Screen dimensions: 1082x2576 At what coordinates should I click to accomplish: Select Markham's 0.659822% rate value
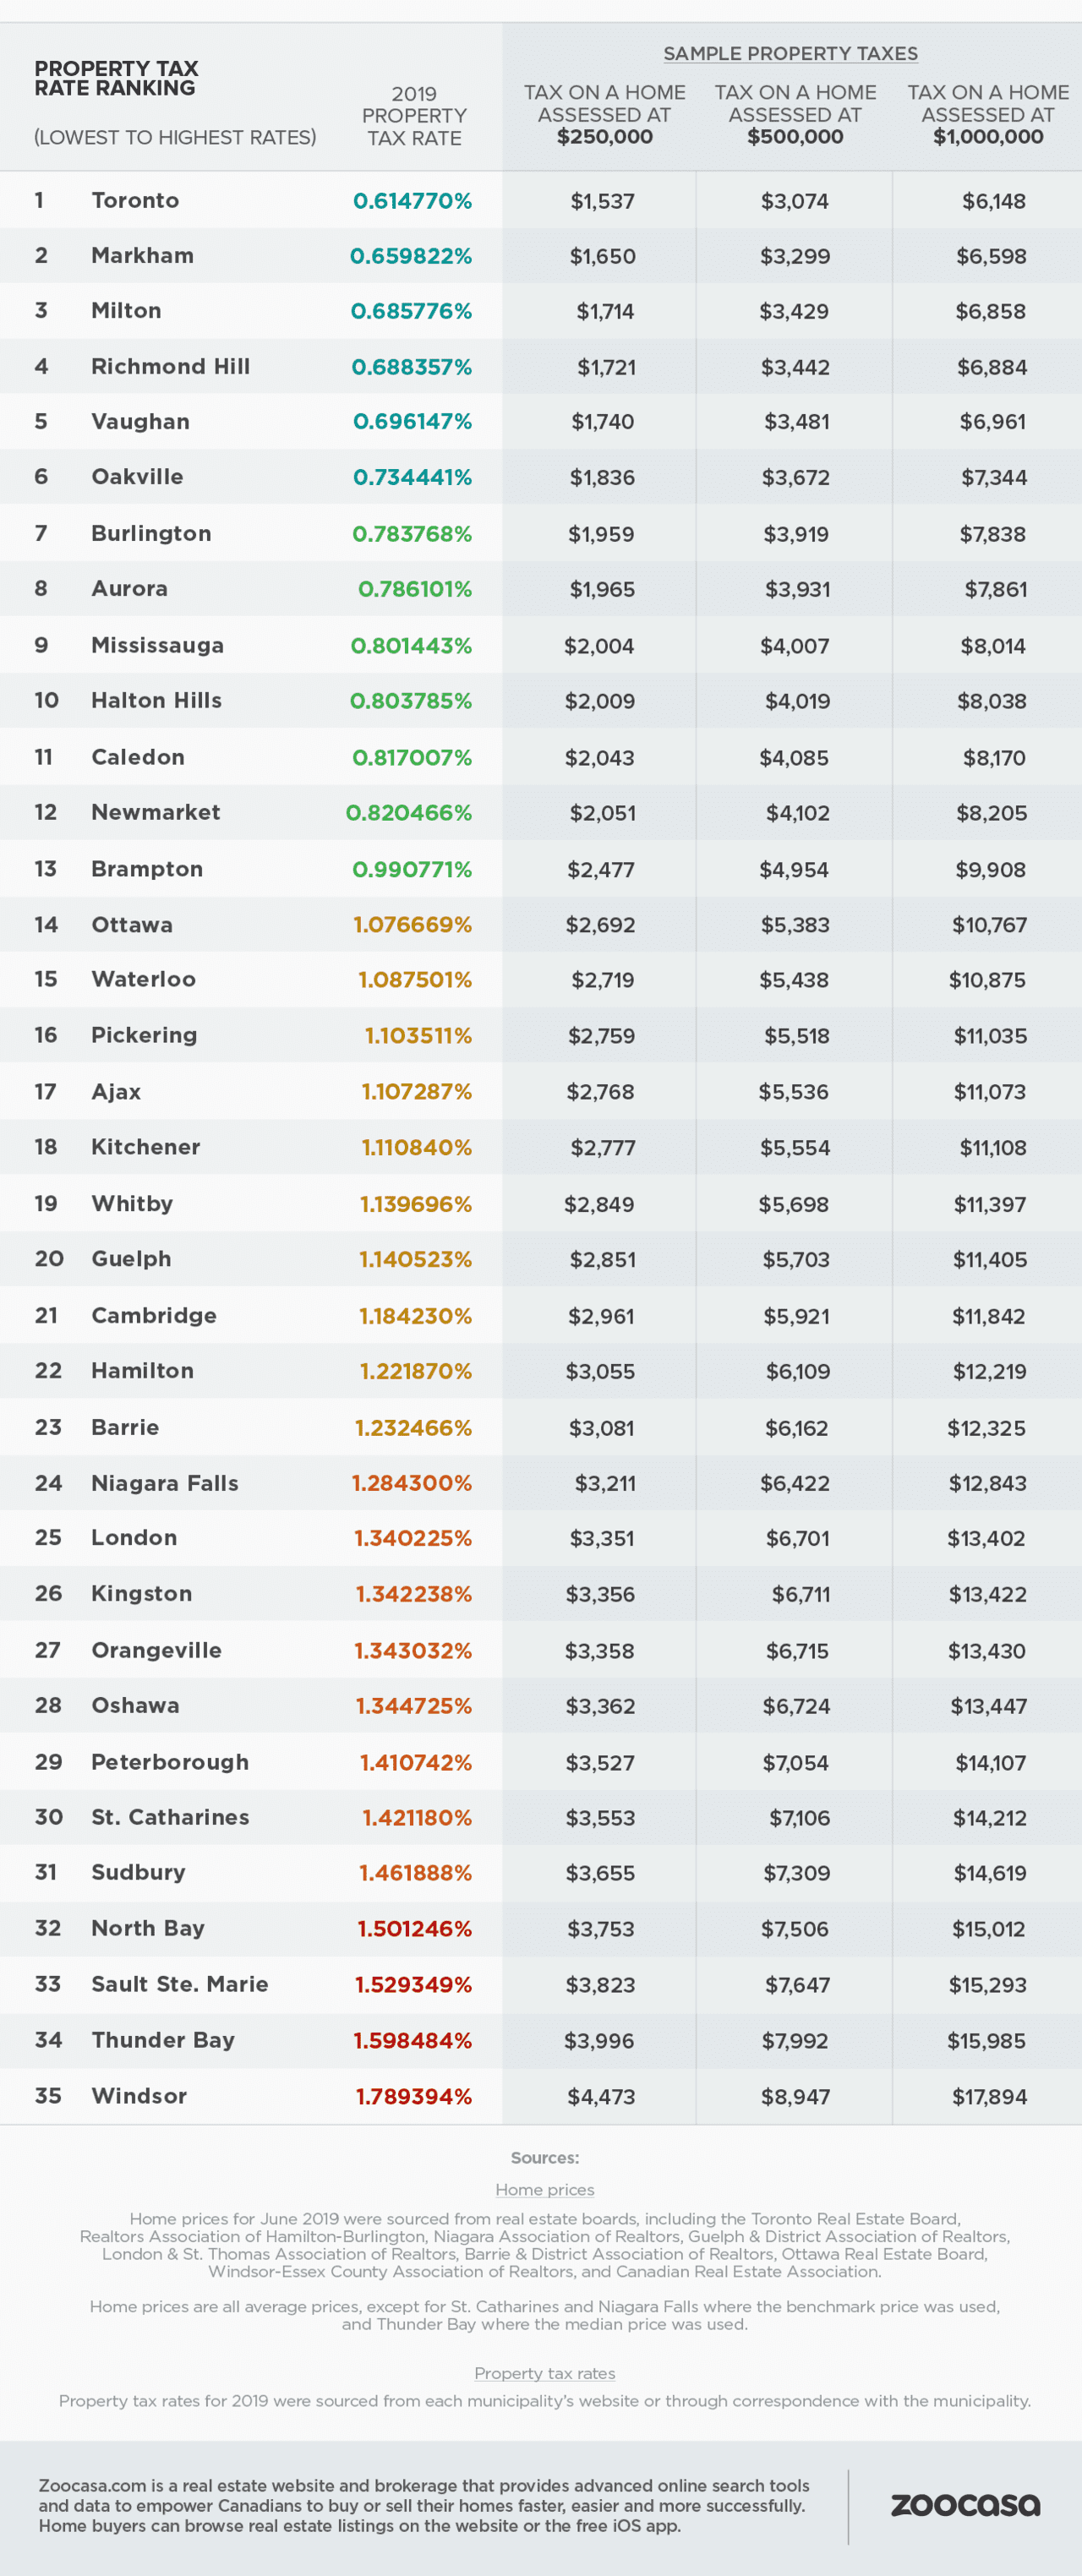coord(410,256)
